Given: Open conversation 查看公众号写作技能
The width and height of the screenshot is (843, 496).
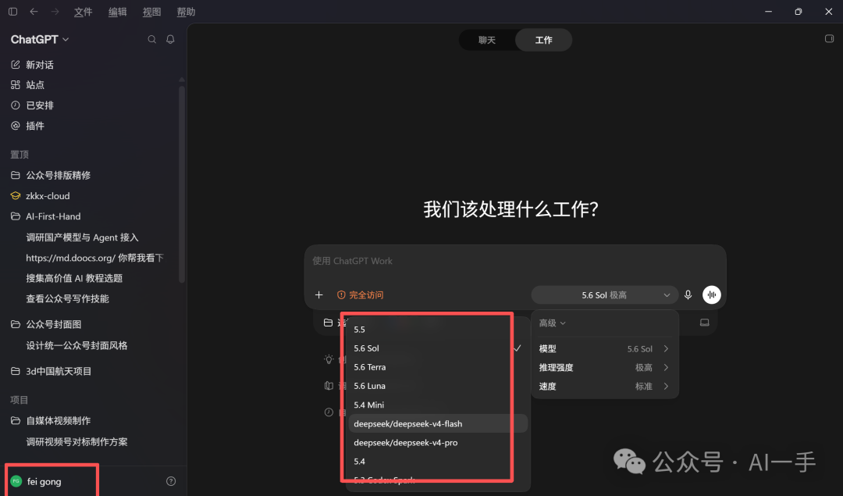Looking at the screenshot, I should pos(67,298).
